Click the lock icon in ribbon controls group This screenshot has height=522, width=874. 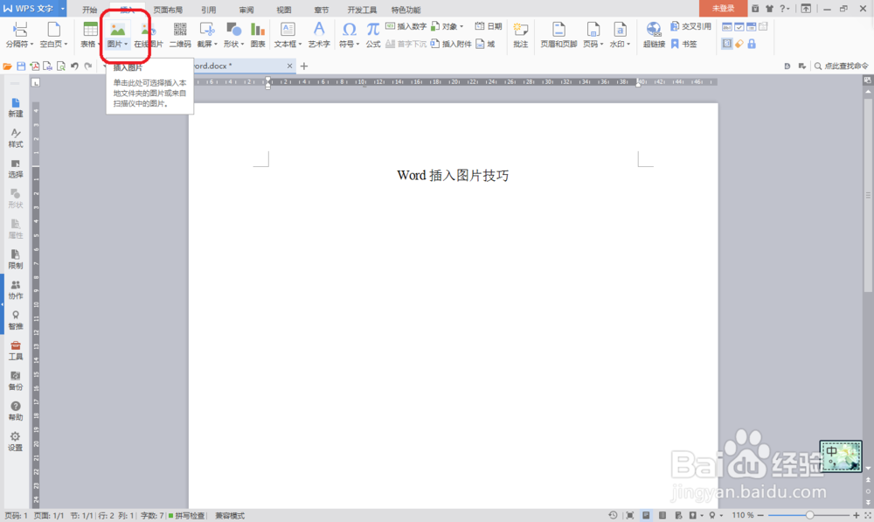pyautogui.click(x=752, y=44)
